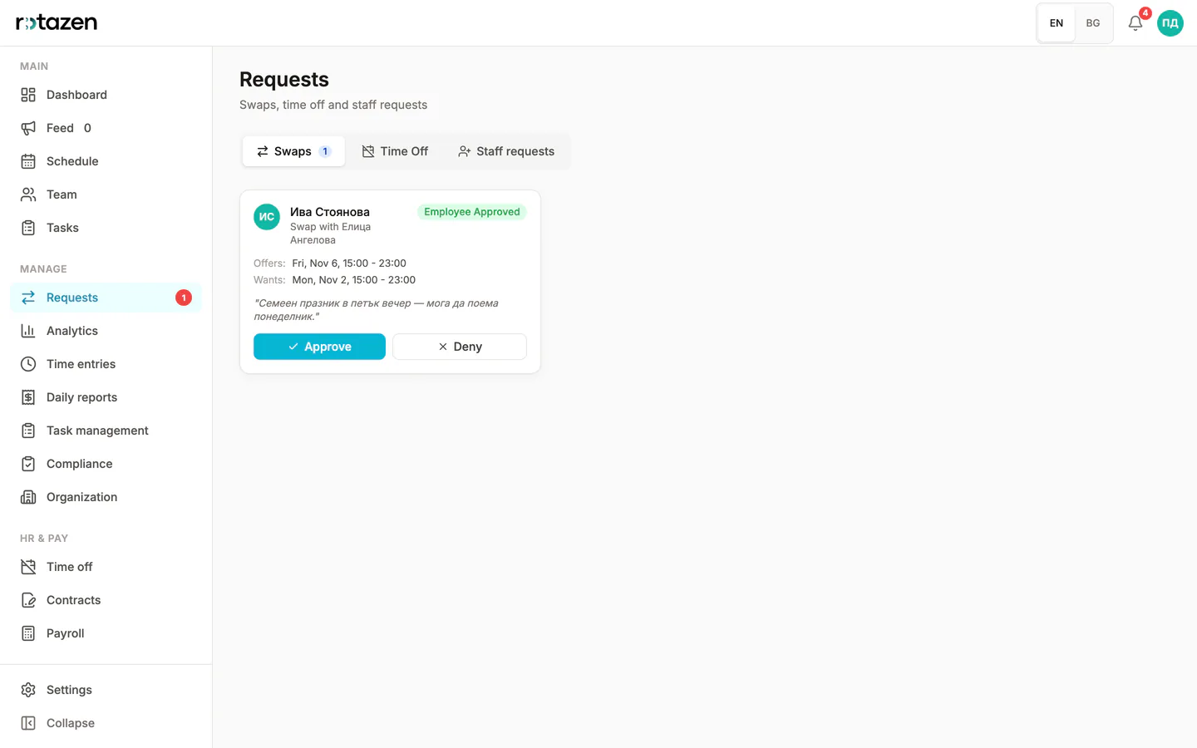
Task: Approve Ива Стоянова's swap request
Action: [x=319, y=347]
